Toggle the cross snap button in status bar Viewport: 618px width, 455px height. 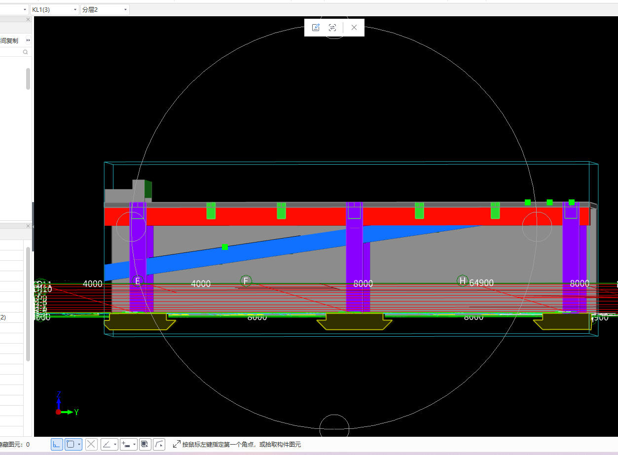tap(91, 444)
